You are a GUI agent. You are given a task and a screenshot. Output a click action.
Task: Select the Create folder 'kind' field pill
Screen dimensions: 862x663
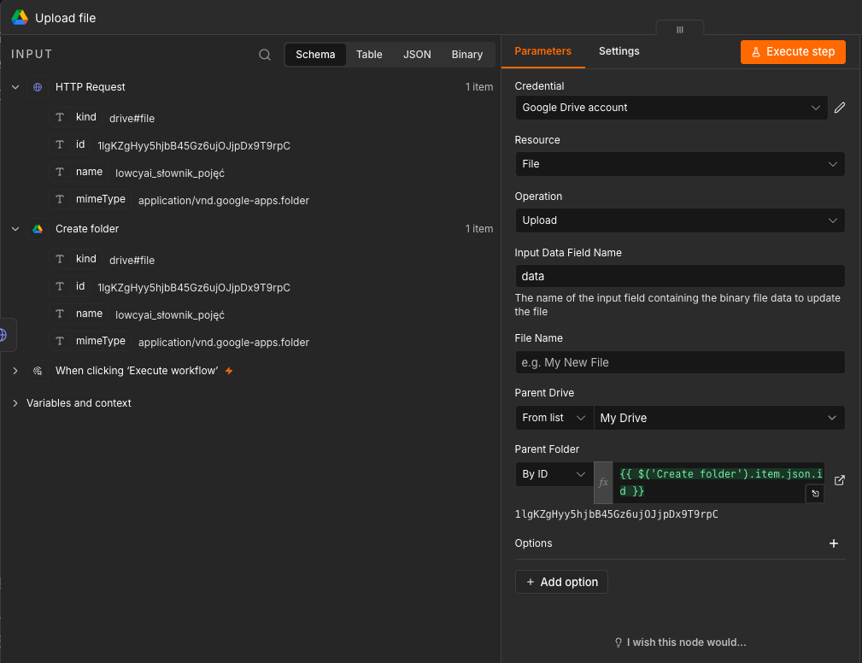(x=75, y=259)
